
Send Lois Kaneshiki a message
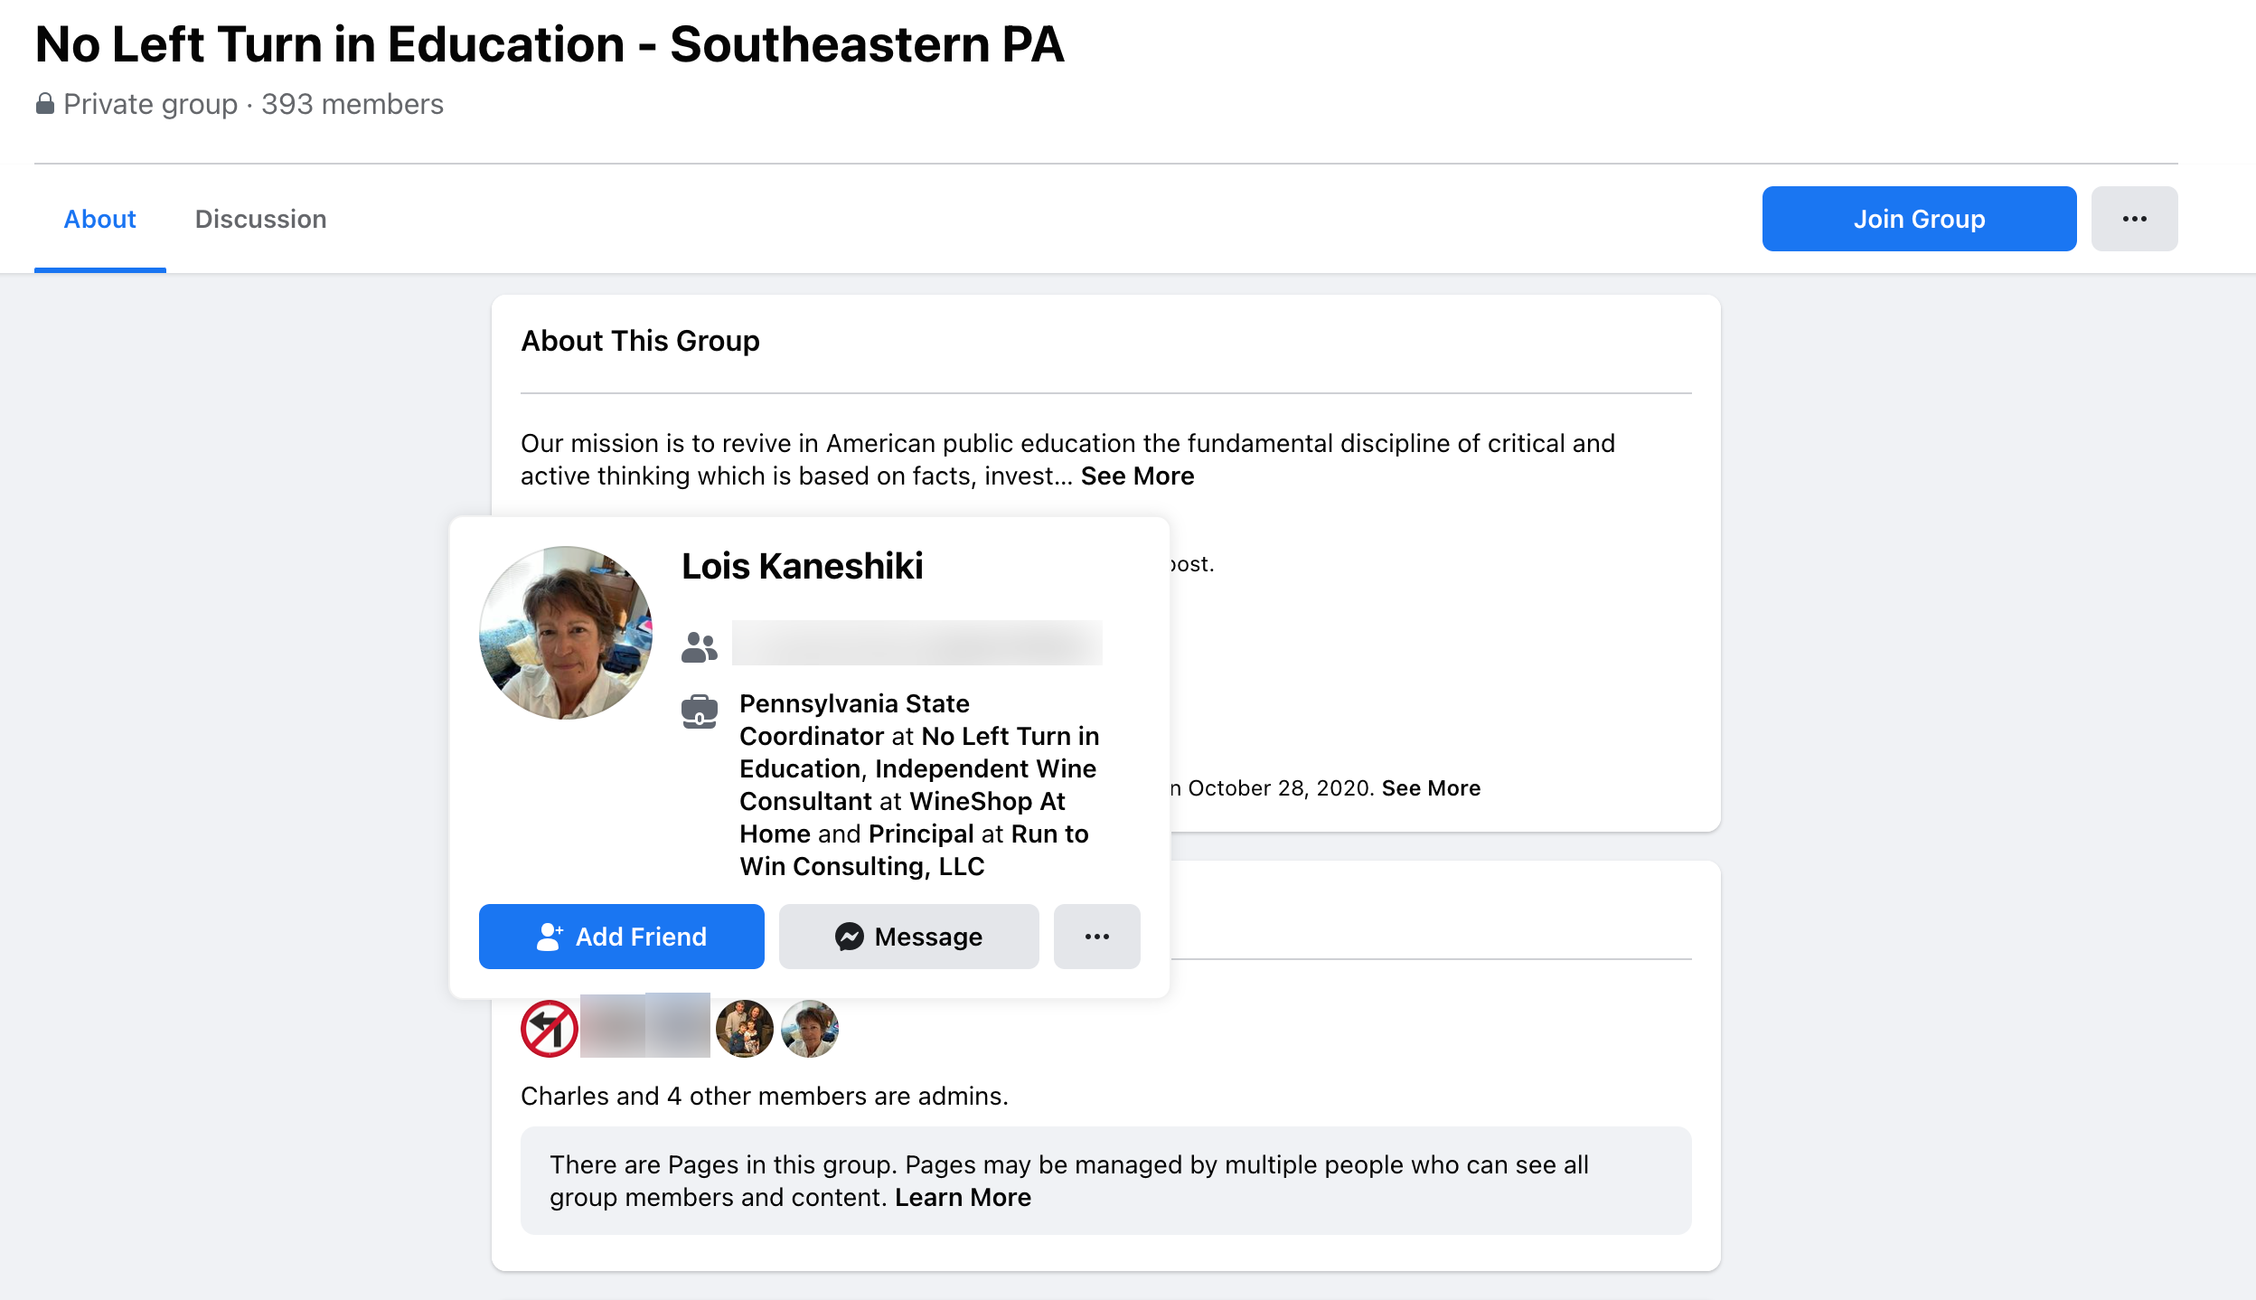point(908,937)
